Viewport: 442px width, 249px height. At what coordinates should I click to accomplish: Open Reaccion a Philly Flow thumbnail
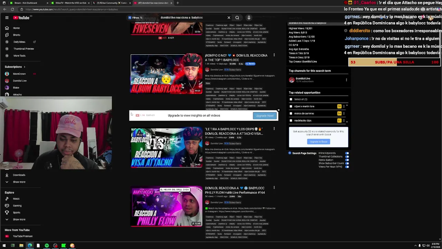point(166,206)
